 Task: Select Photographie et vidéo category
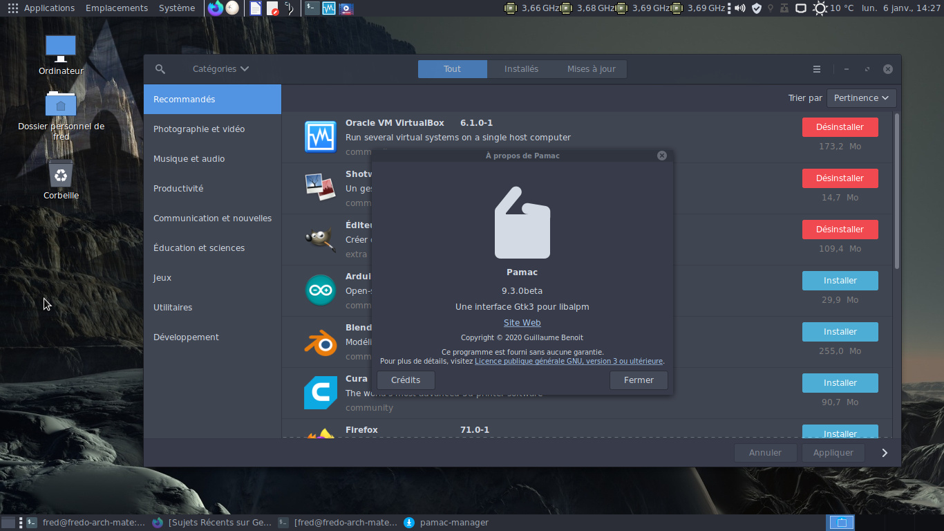click(x=212, y=129)
